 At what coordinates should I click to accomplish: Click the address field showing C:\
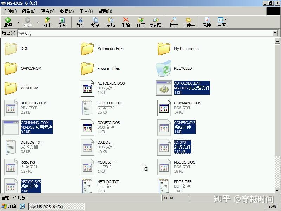[x=145, y=33]
